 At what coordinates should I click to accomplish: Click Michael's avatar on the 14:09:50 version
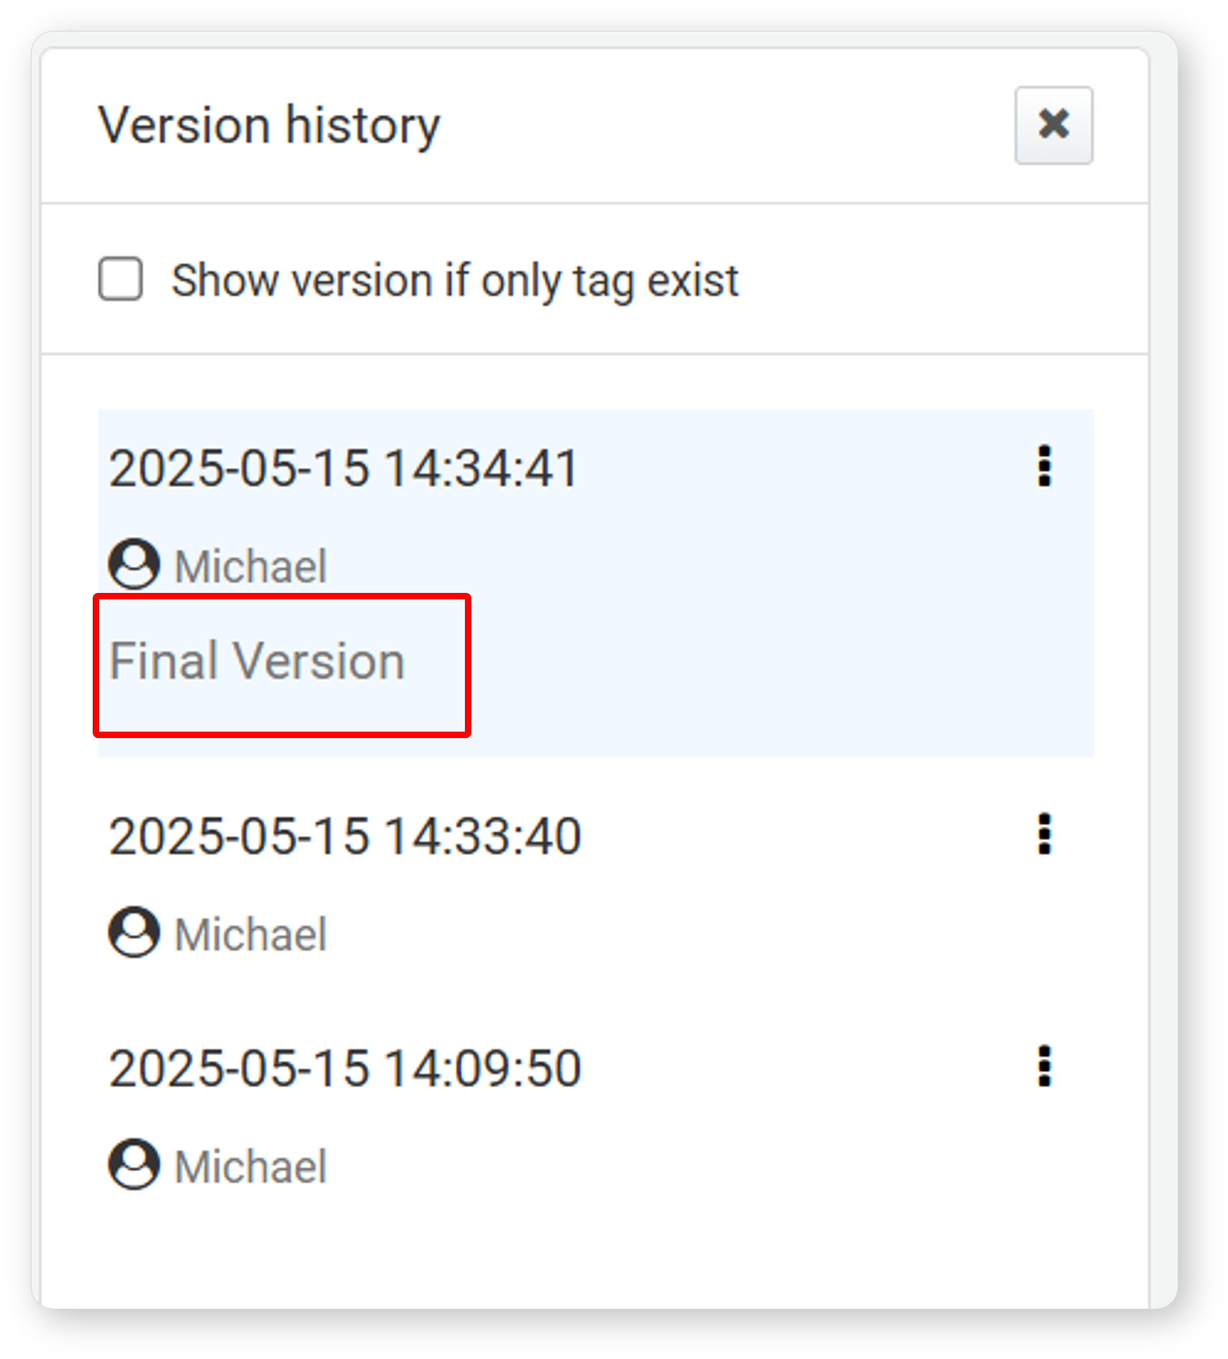[x=134, y=1164]
